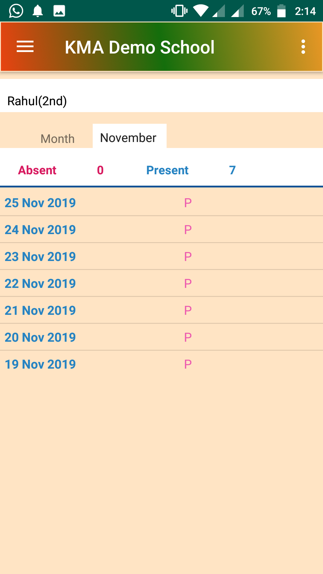Open the 24 Nov 2019 attendance row

tap(161, 229)
